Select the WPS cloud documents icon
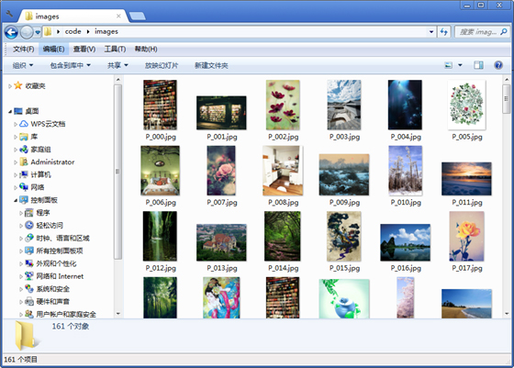514x368 pixels. [x=24, y=124]
